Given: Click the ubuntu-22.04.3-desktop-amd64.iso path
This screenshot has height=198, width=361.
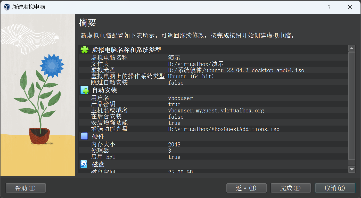Looking at the screenshot, I should [x=236, y=70].
